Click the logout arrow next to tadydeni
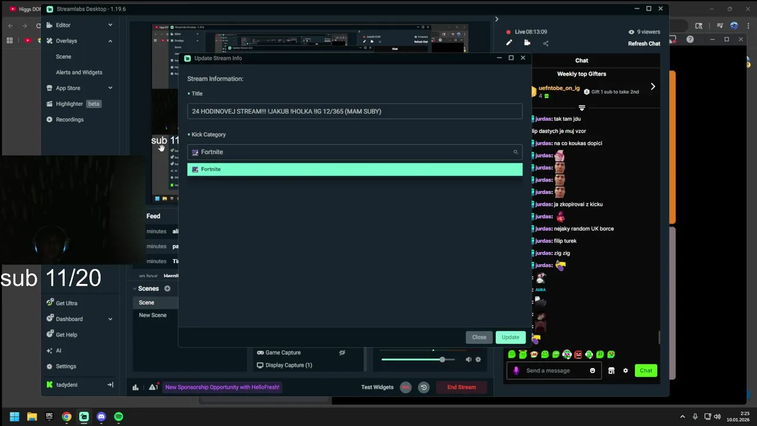757x426 pixels. 110,385
